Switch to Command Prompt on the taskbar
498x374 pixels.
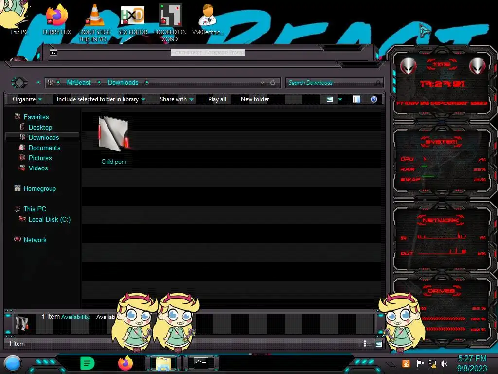201,363
